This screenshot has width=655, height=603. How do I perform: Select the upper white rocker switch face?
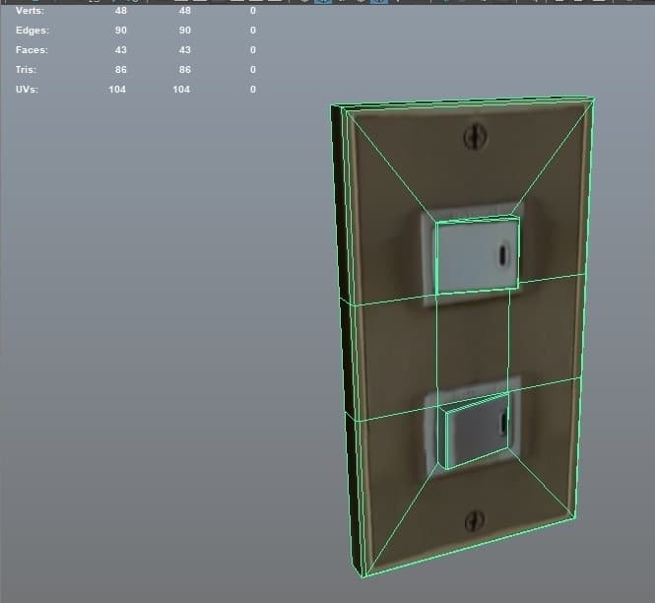[476, 255]
